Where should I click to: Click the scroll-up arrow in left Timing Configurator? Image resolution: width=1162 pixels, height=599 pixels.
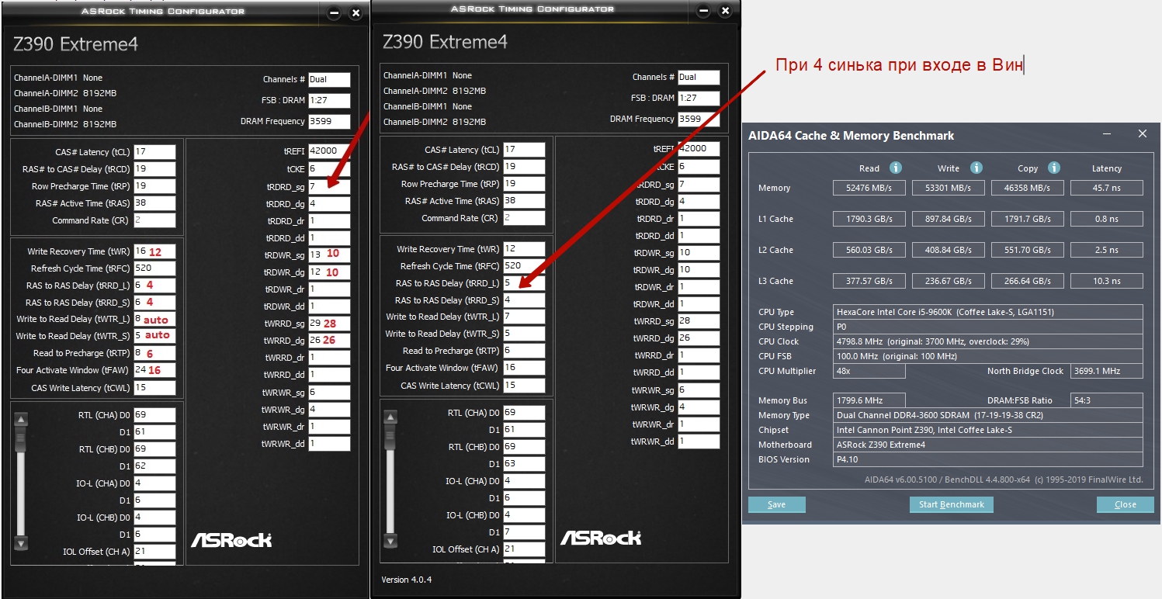[x=21, y=420]
